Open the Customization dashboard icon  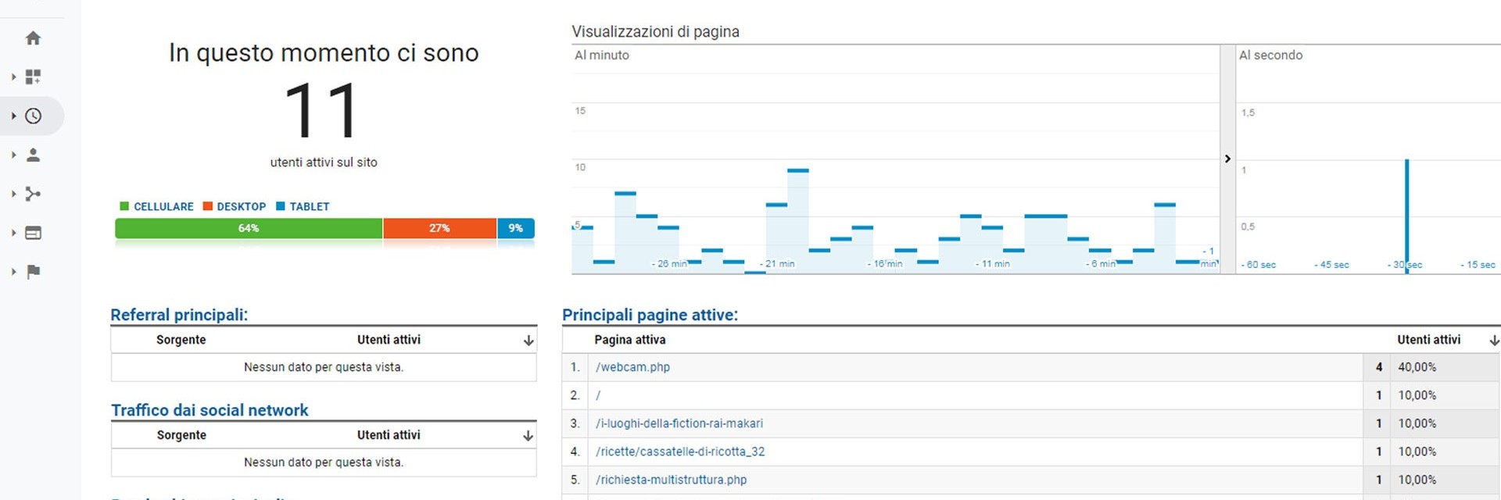[x=33, y=77]
